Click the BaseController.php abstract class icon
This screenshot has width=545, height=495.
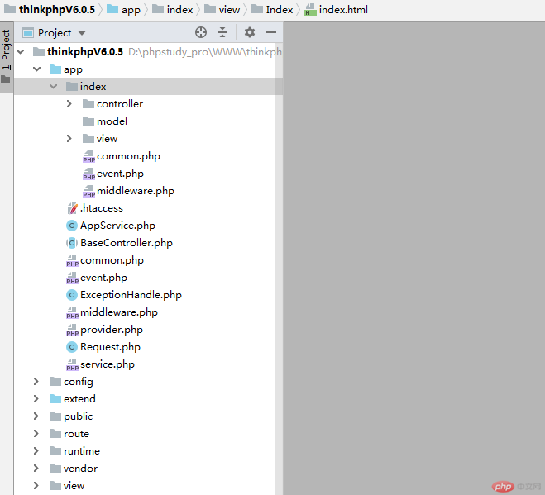tap(72, 243)
